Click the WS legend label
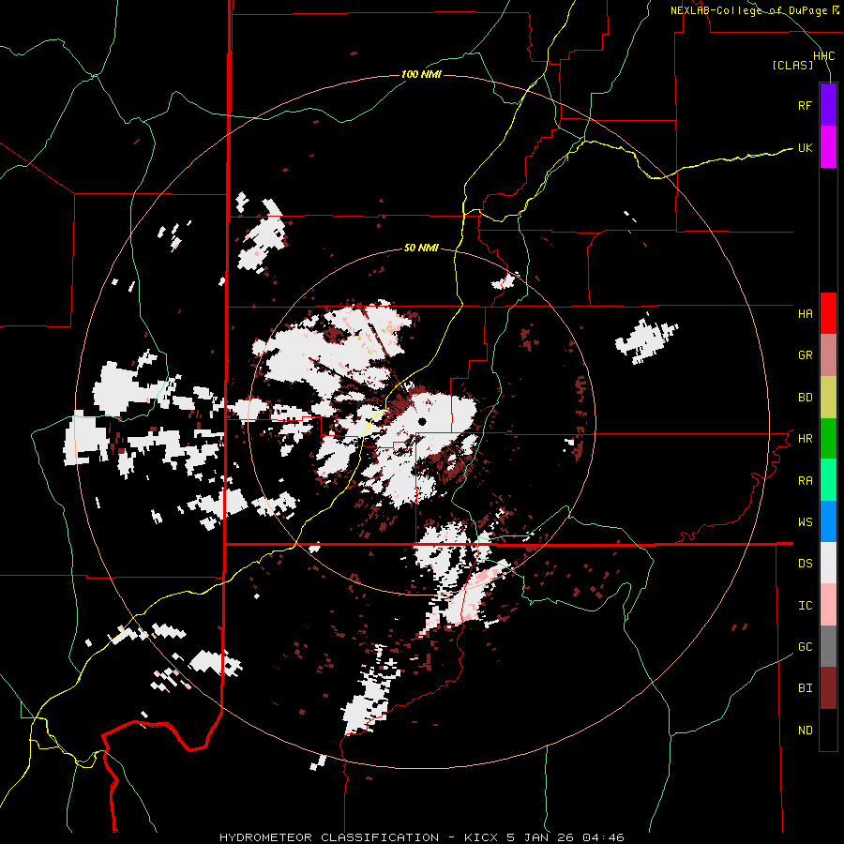 [805, 522]
